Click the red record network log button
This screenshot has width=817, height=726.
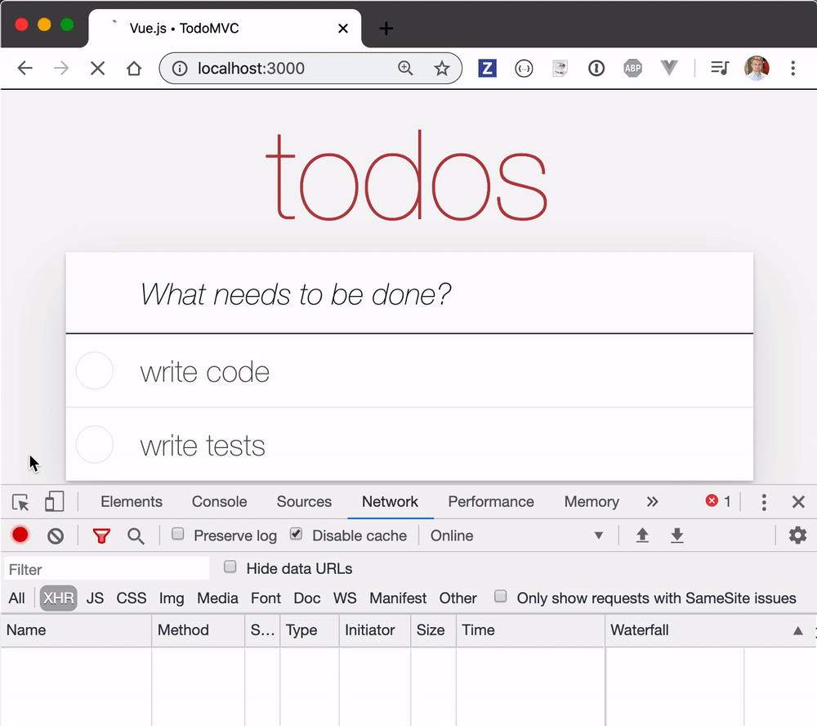pyautogui.click(x=20, y=536)
